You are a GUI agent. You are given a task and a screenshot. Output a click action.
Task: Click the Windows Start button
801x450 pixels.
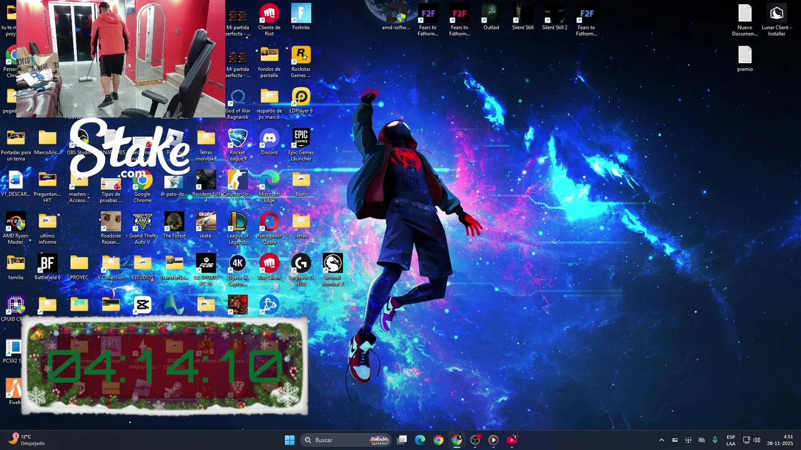coord(289,440)
